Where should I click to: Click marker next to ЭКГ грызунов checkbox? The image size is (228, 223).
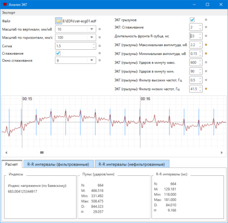pos(206,20)
